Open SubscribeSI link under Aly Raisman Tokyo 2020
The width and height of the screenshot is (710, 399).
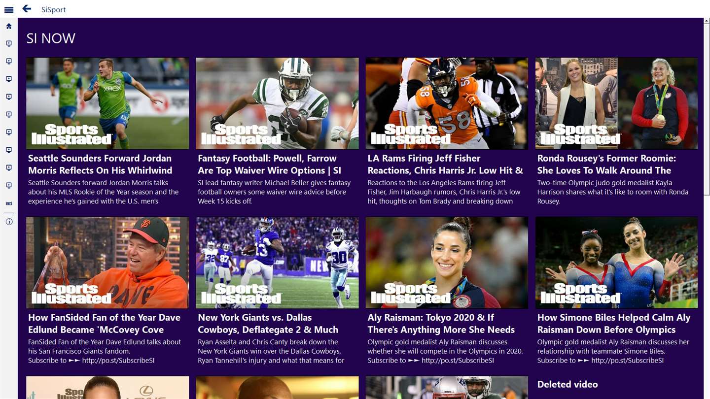pyautogui.click(x=458, y=361)
